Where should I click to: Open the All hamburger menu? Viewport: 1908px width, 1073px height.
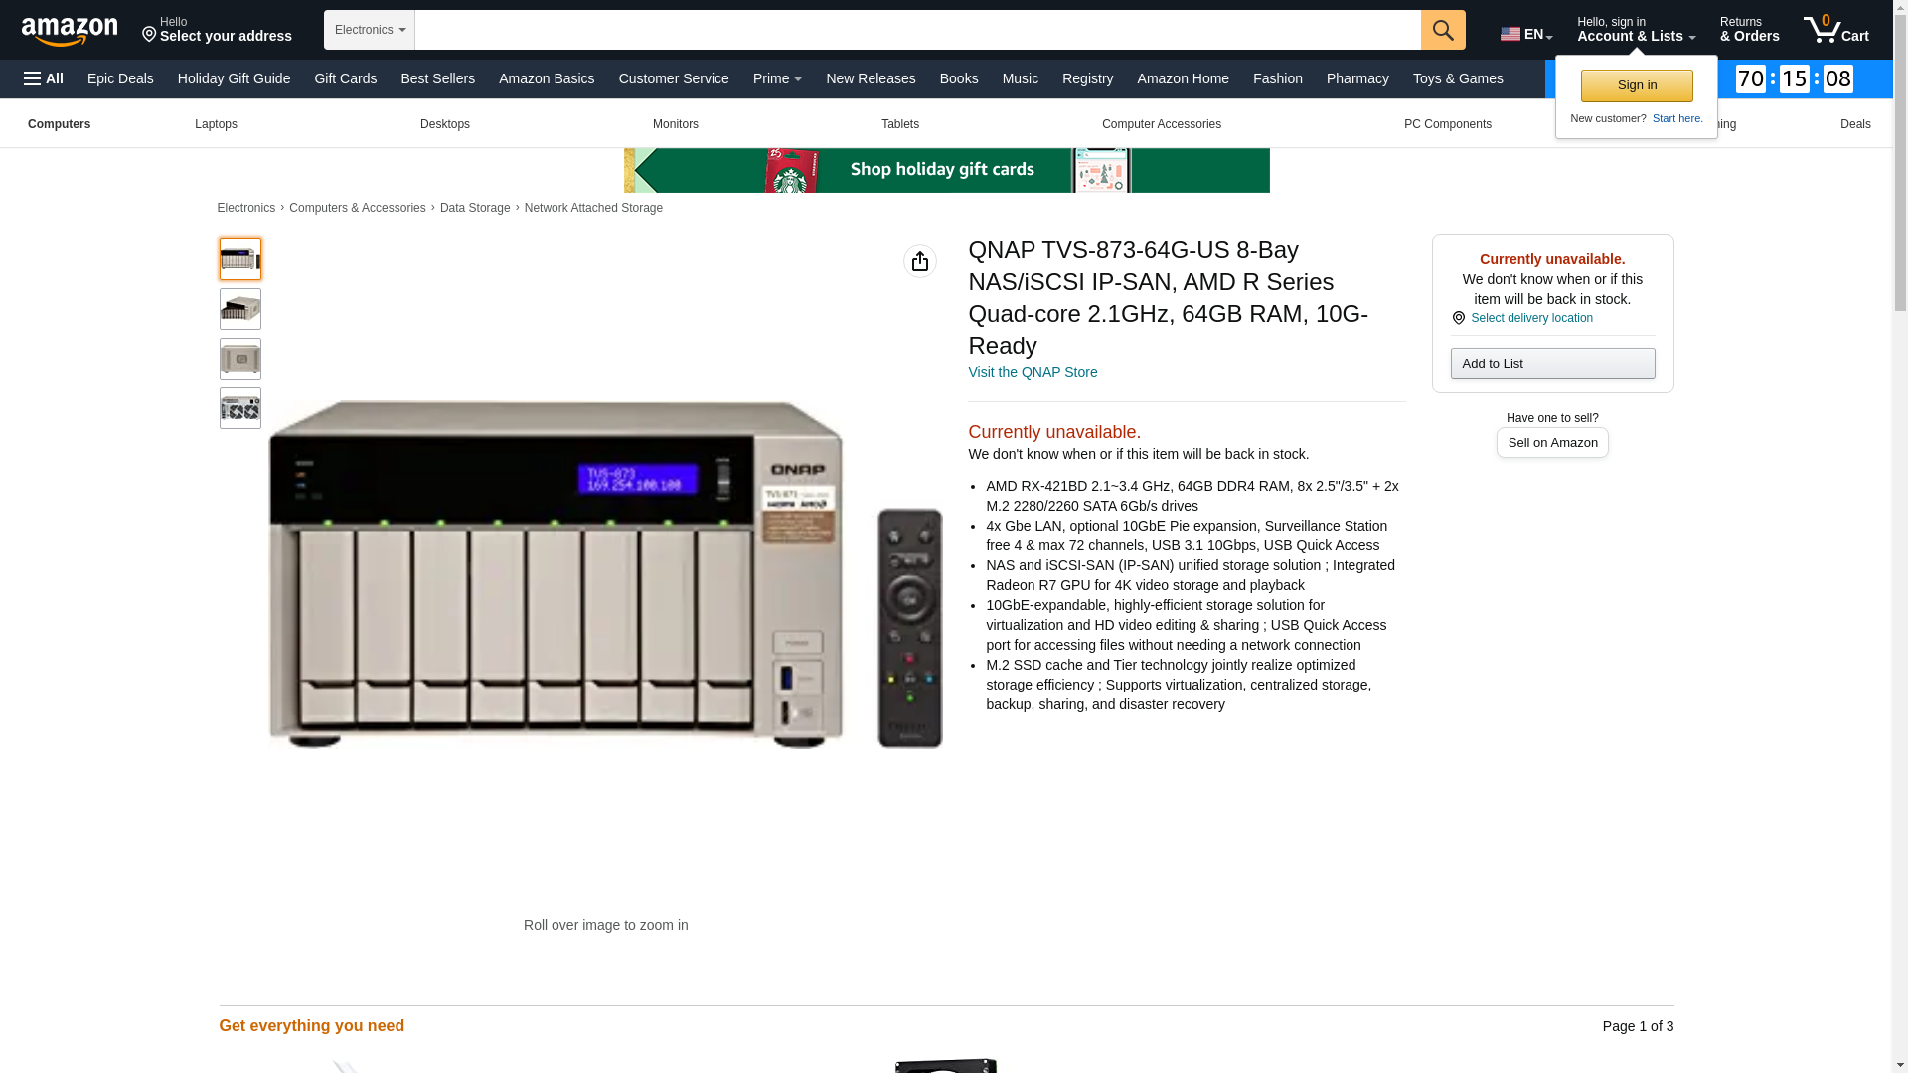[x=44, y=78]
